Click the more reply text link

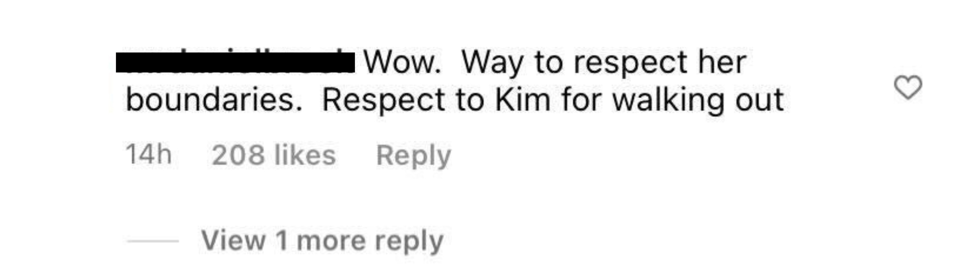[x=370, y=241]
